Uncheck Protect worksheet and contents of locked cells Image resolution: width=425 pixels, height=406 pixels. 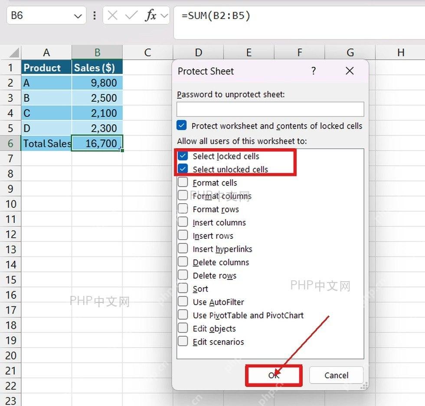pos(182,125)
